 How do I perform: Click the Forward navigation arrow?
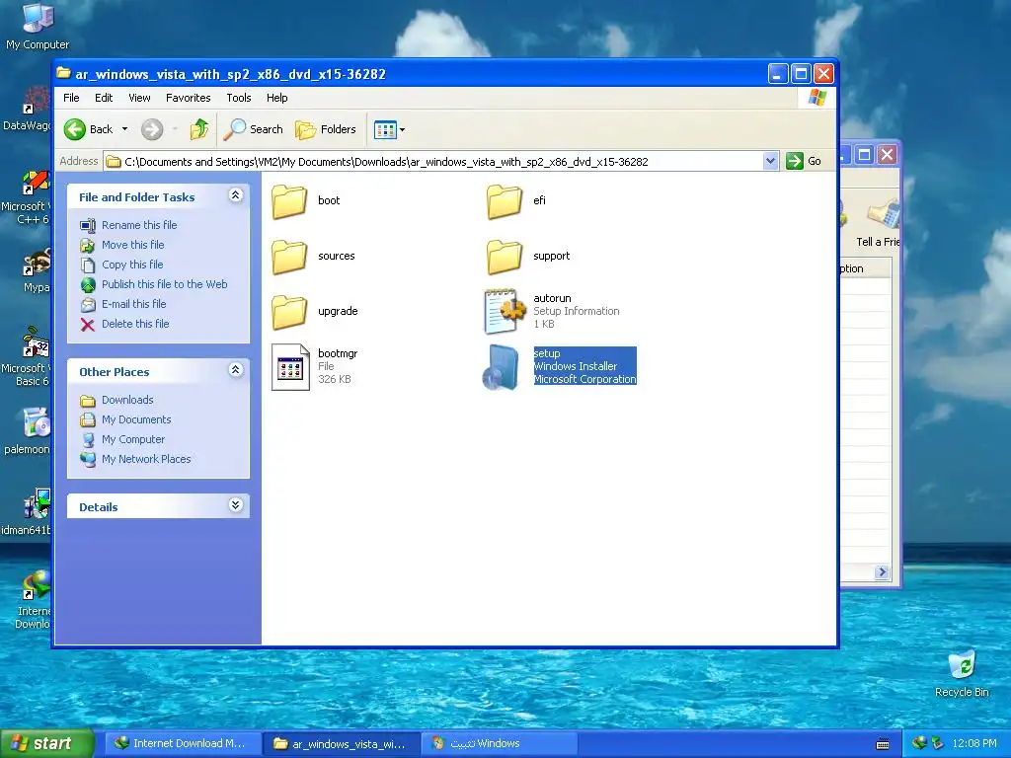(152, 129)
